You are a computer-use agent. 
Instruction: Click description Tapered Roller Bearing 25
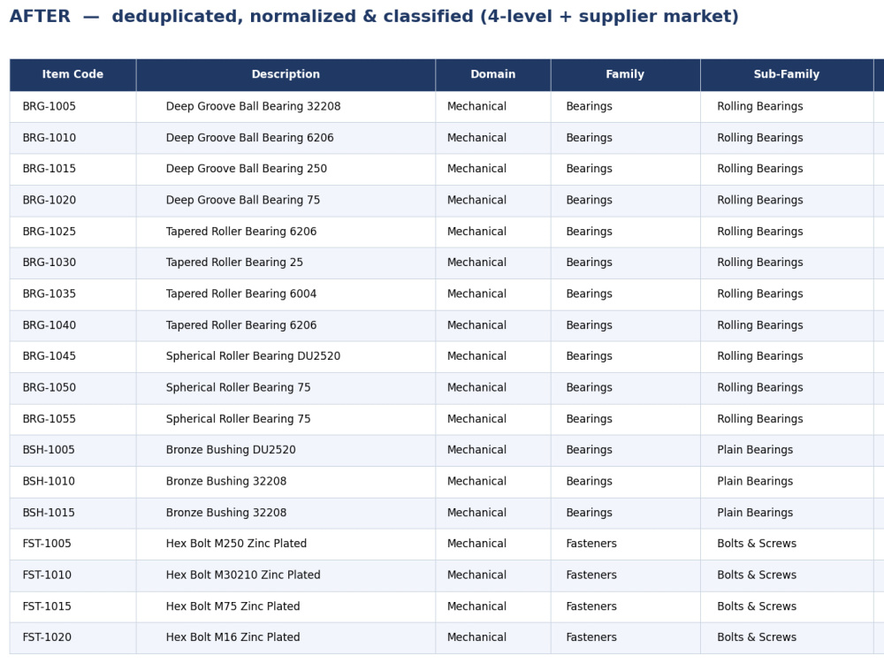tap(234, 263)
